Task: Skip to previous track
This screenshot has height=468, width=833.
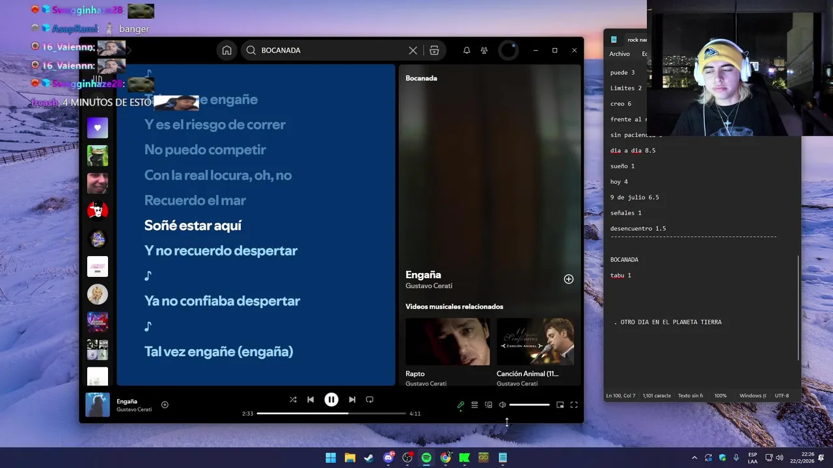Action: 310,400
